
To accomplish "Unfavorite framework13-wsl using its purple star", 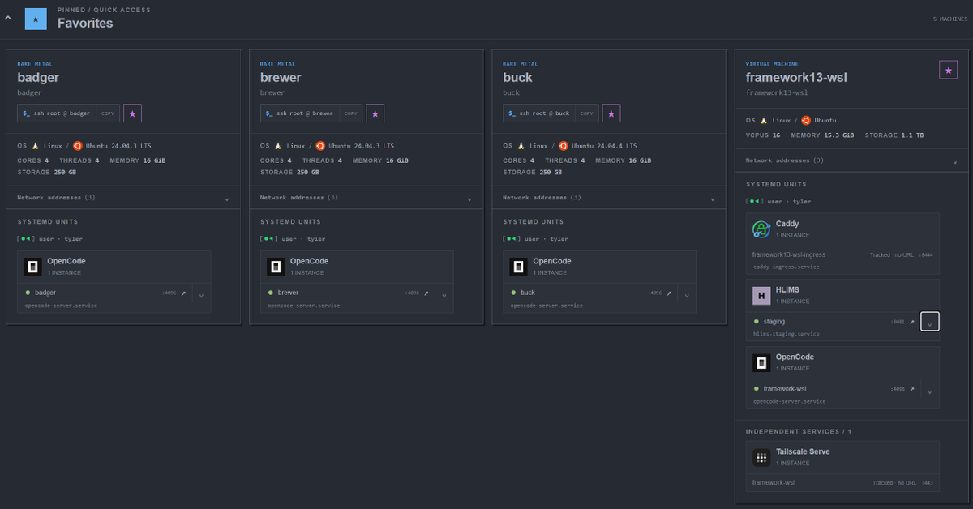I will tap(948, 70).
